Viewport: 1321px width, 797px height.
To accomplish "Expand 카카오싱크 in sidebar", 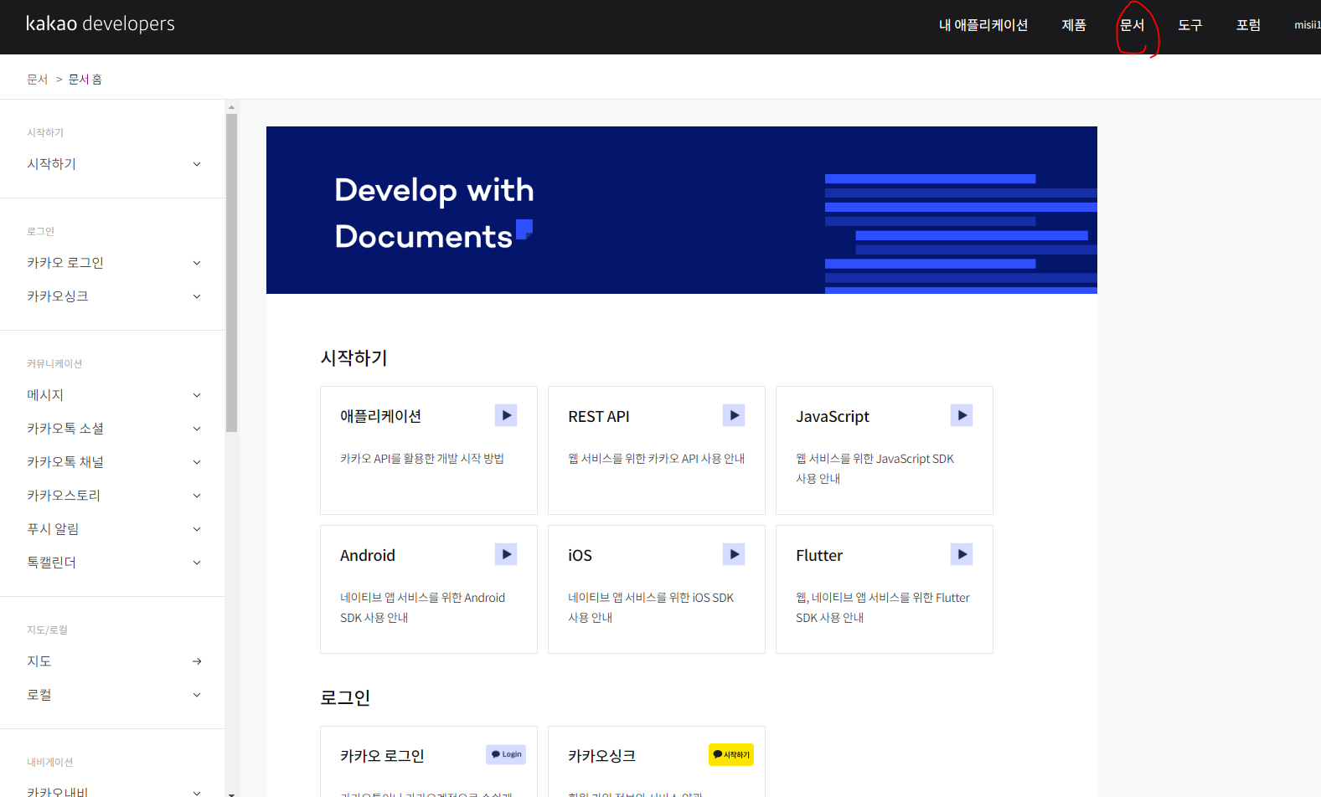I will (197, 296).
